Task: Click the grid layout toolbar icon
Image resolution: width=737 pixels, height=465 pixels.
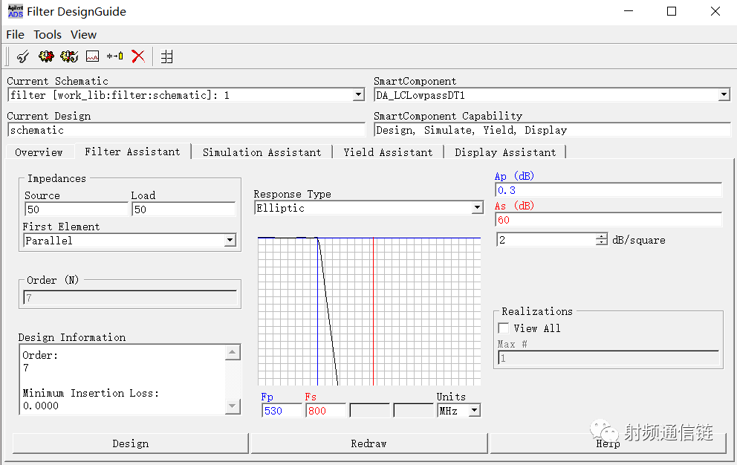Action: pyautogui.click(x=167, y=57)
